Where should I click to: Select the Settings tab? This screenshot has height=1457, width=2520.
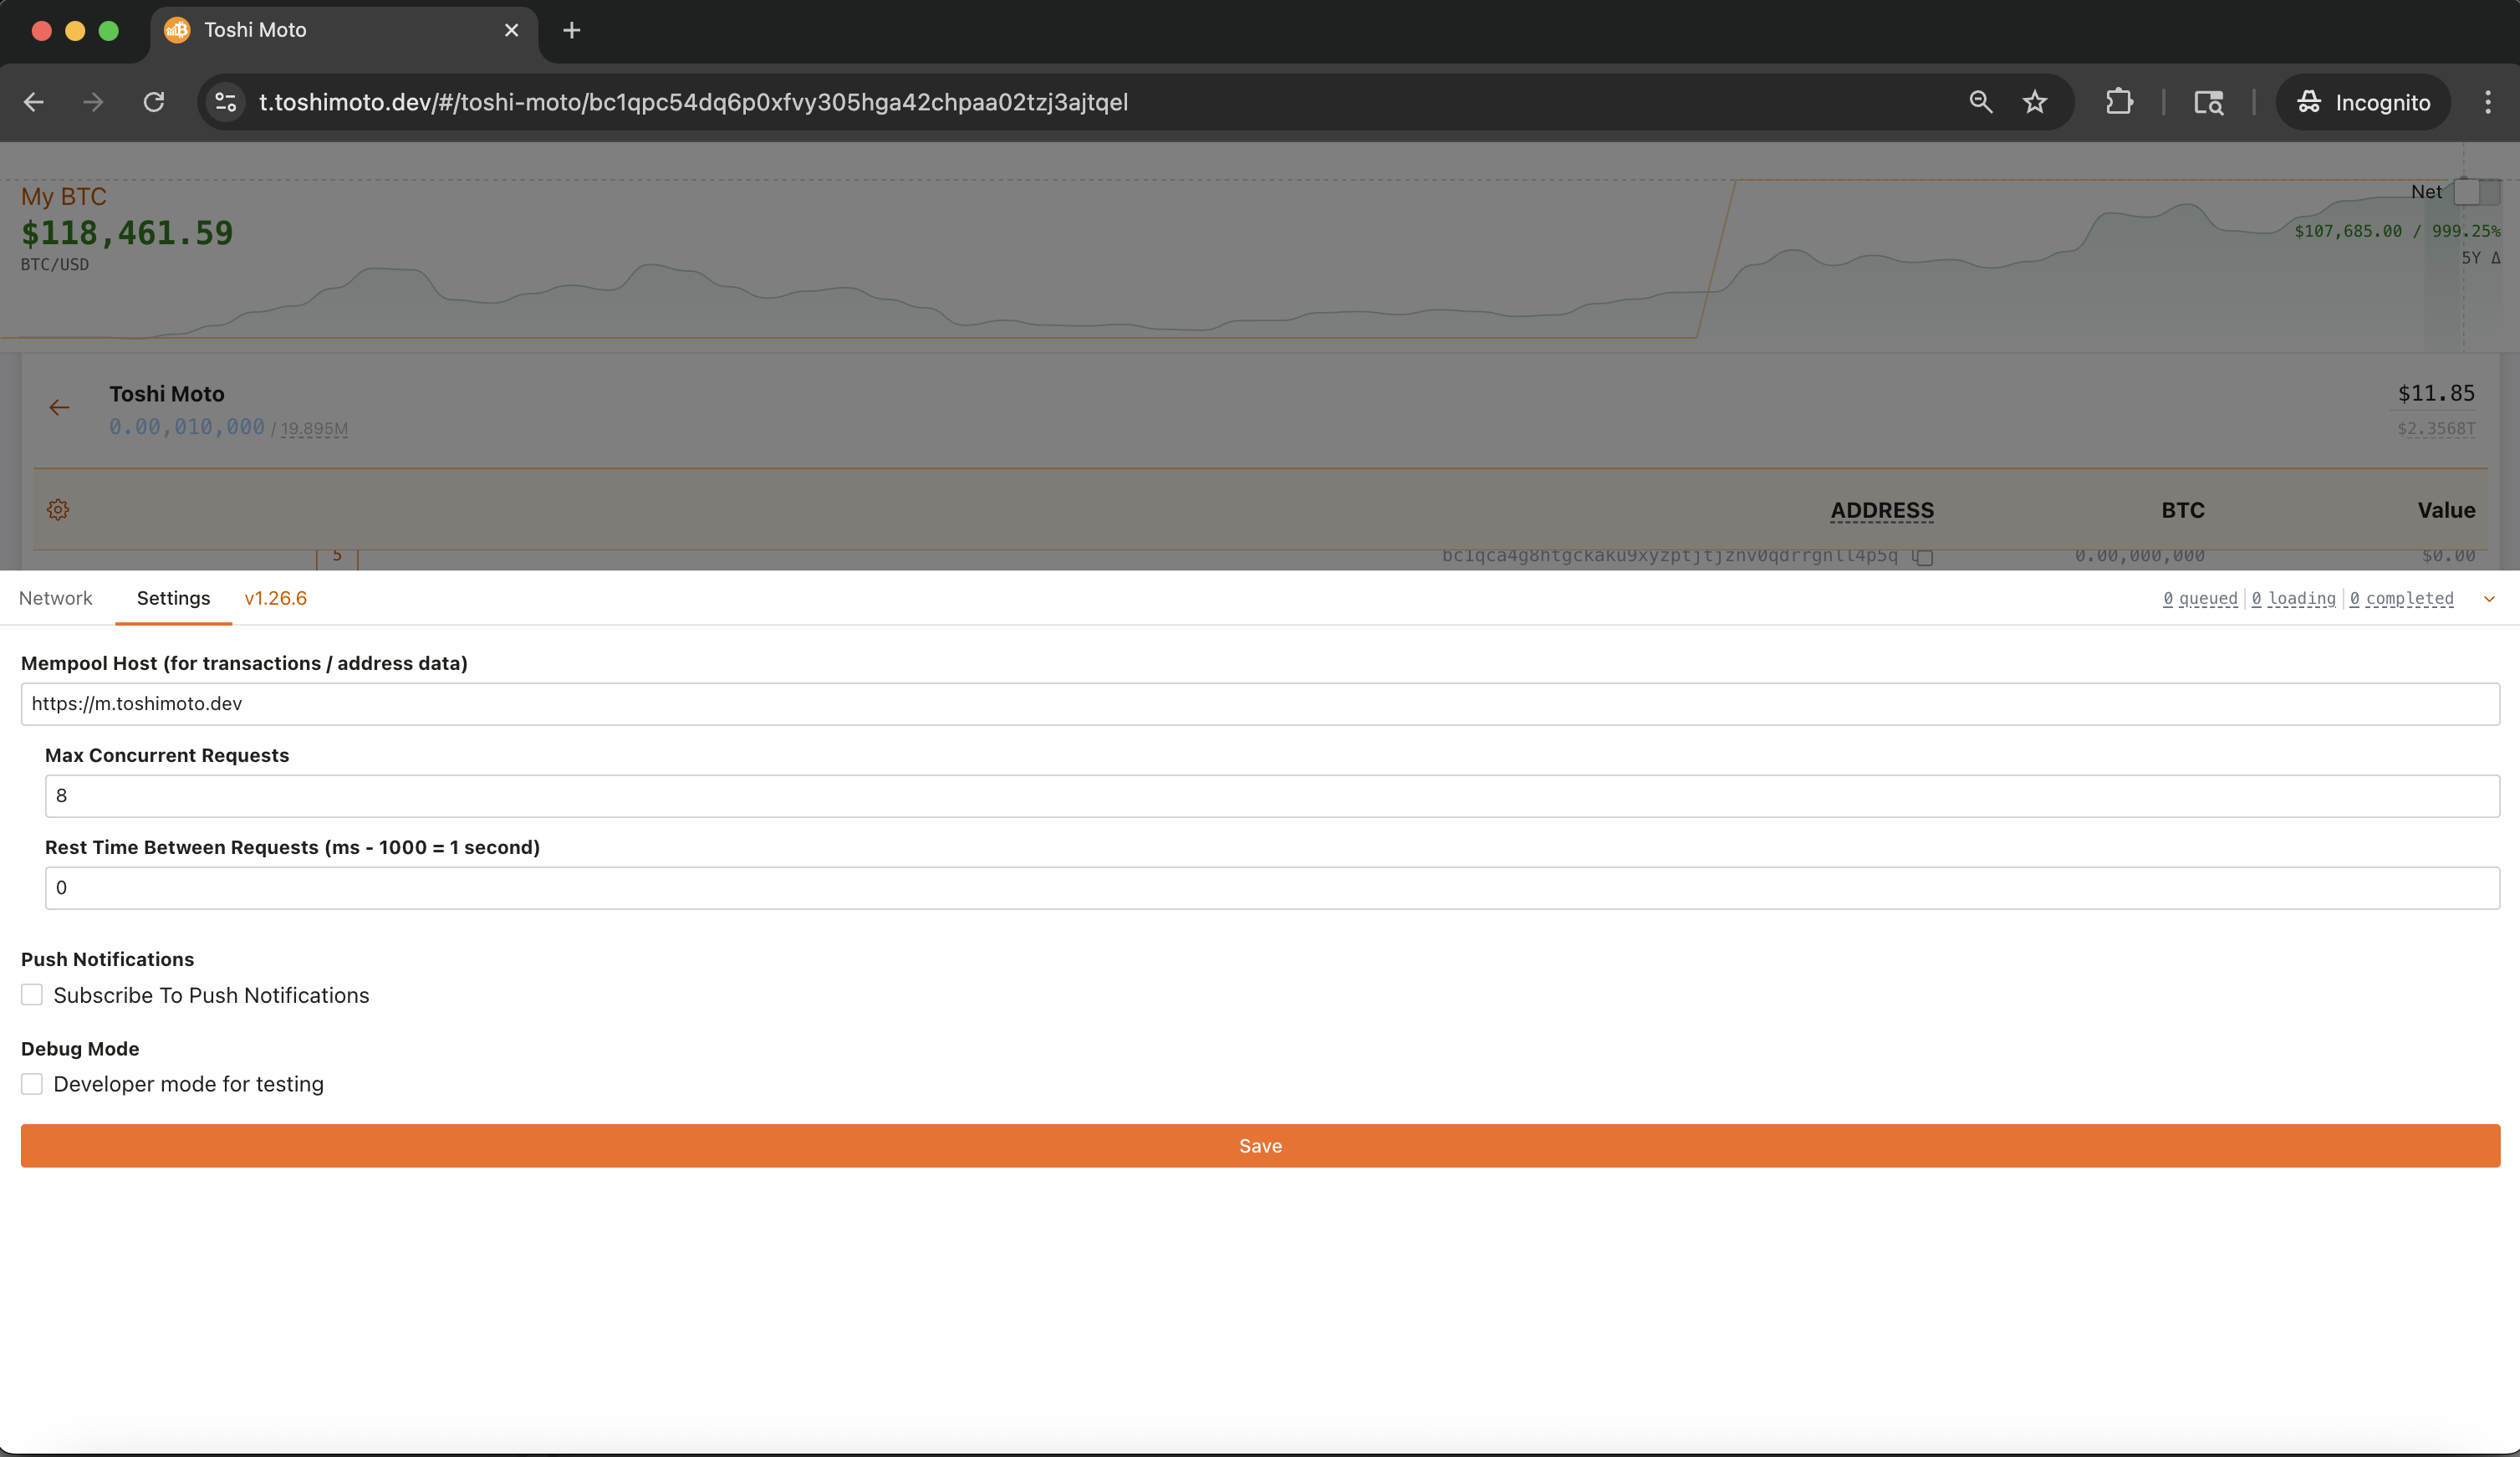coord(173,598)
